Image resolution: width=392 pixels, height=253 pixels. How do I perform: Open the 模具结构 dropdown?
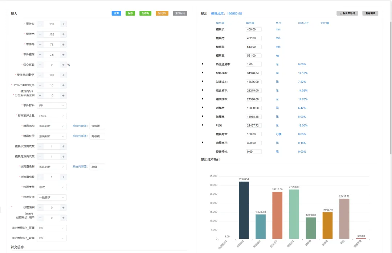(x=52, y=126)
